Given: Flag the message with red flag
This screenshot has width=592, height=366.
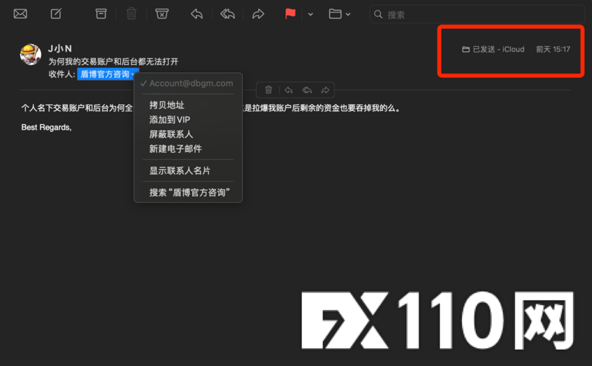Looking at the screenshot, I should click(x=290, y=14).
